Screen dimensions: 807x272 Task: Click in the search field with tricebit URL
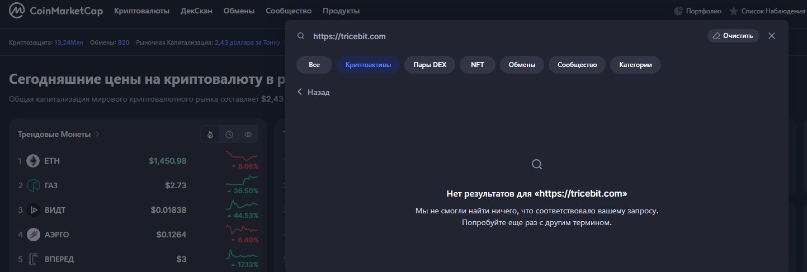point(503,36)
